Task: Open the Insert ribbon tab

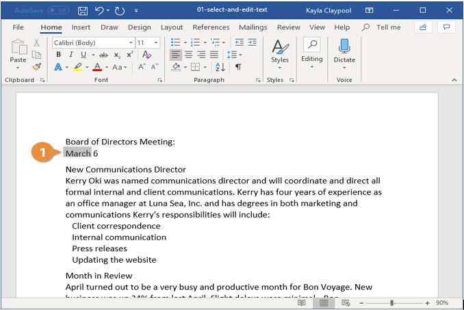Action: coord(81,27)
